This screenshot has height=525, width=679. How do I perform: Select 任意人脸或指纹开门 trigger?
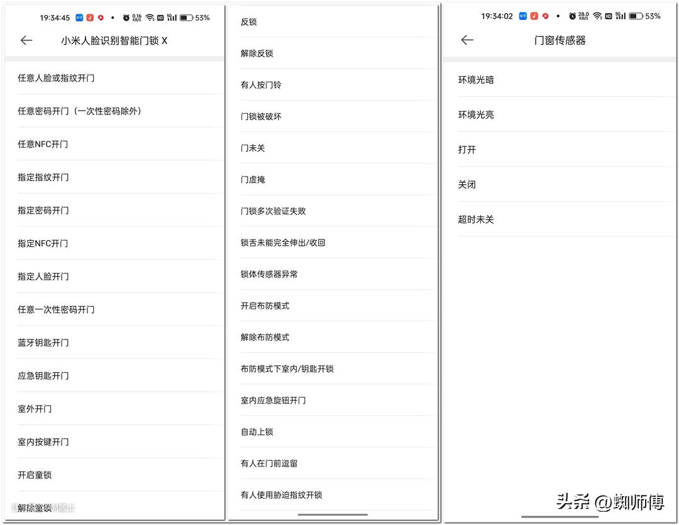tap(115, 78)
